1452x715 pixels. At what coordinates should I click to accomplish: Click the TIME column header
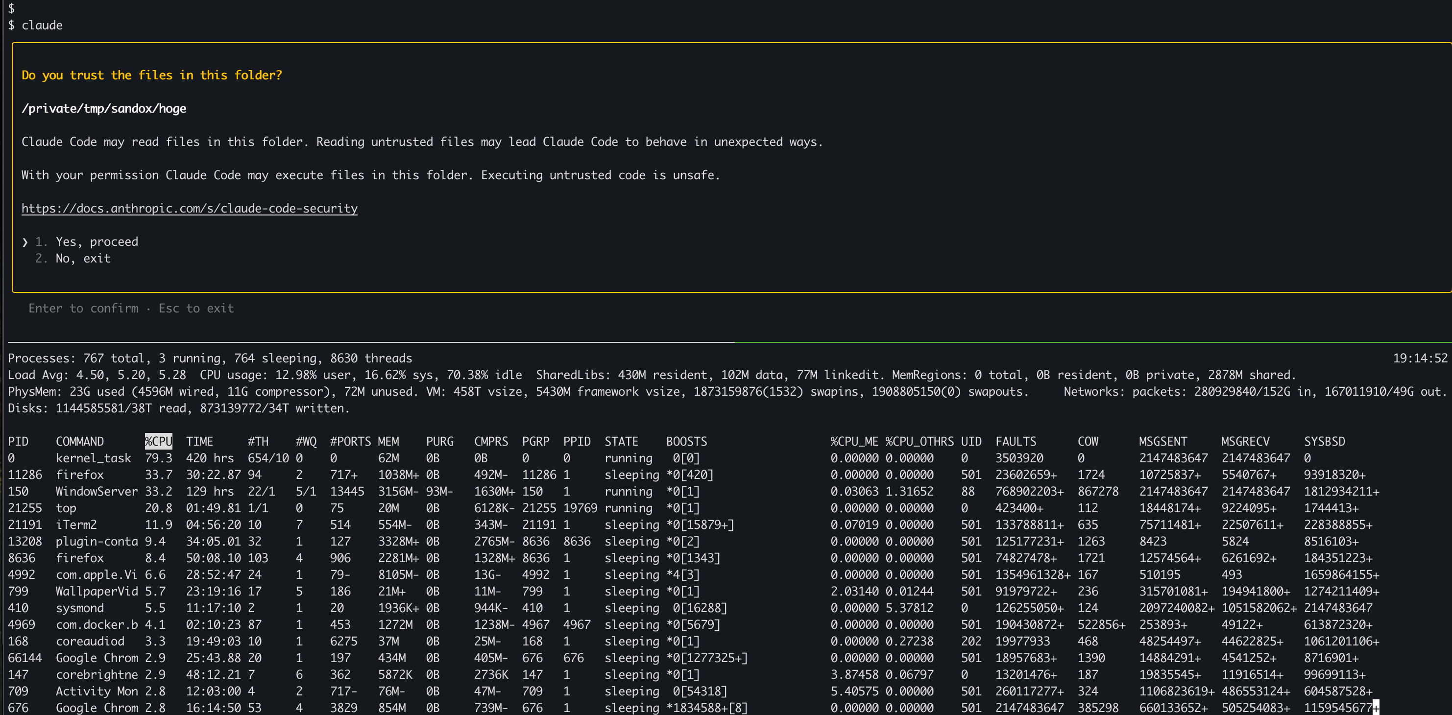200,441
